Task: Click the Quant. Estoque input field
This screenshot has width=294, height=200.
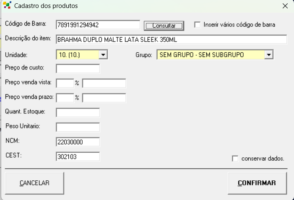Action: point(78,113)
